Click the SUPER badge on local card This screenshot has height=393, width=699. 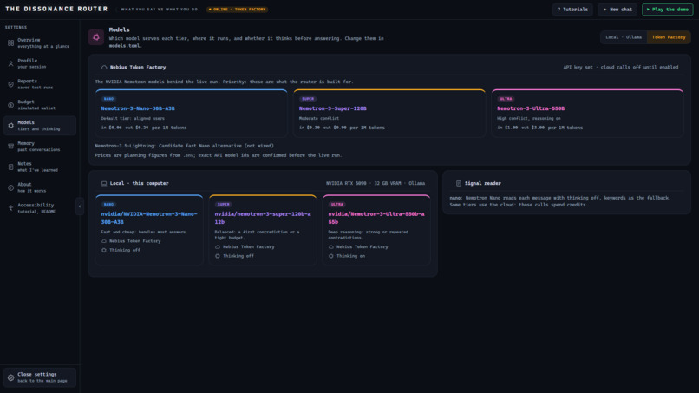[x=224, y=204]
